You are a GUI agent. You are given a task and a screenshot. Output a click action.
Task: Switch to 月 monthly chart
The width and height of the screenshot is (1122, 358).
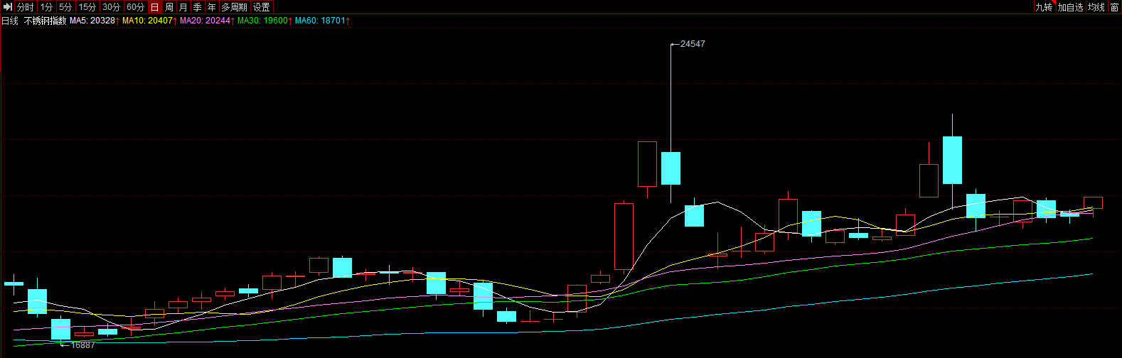click(x=183, y=7)
